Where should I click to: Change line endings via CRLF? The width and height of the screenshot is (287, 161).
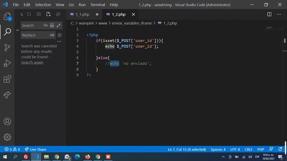pos(248,149)
